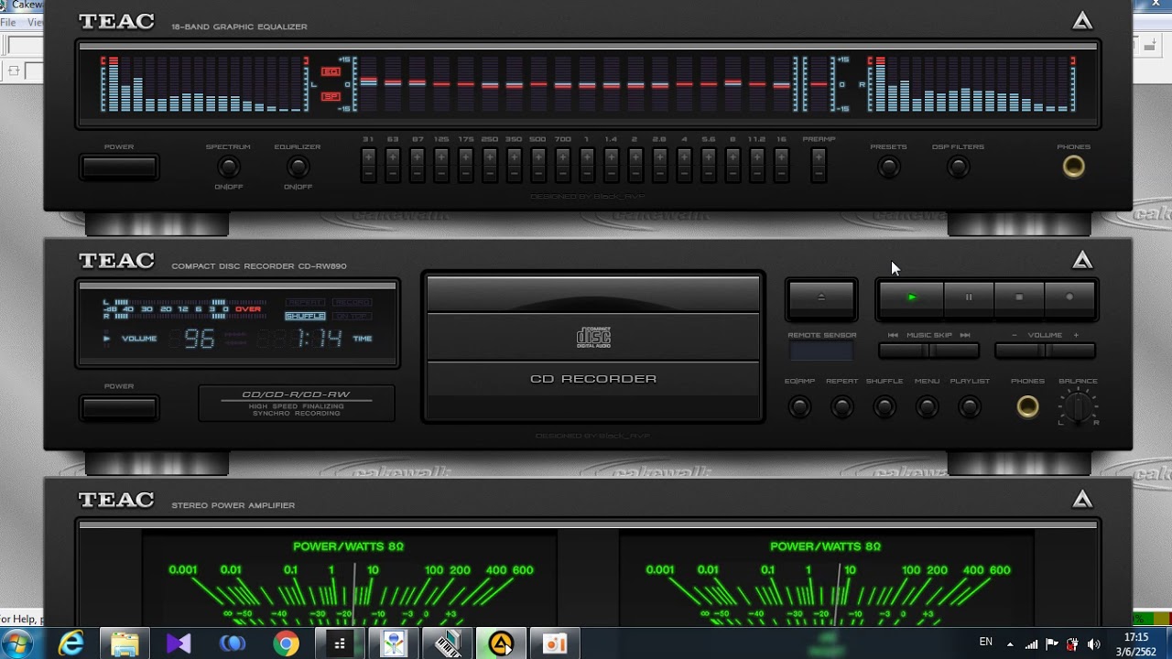
Task: Click the TIME label in display
Action: [x=363, y=339]
